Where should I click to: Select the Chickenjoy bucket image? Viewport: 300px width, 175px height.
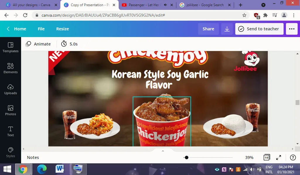[x=162, y=121]
